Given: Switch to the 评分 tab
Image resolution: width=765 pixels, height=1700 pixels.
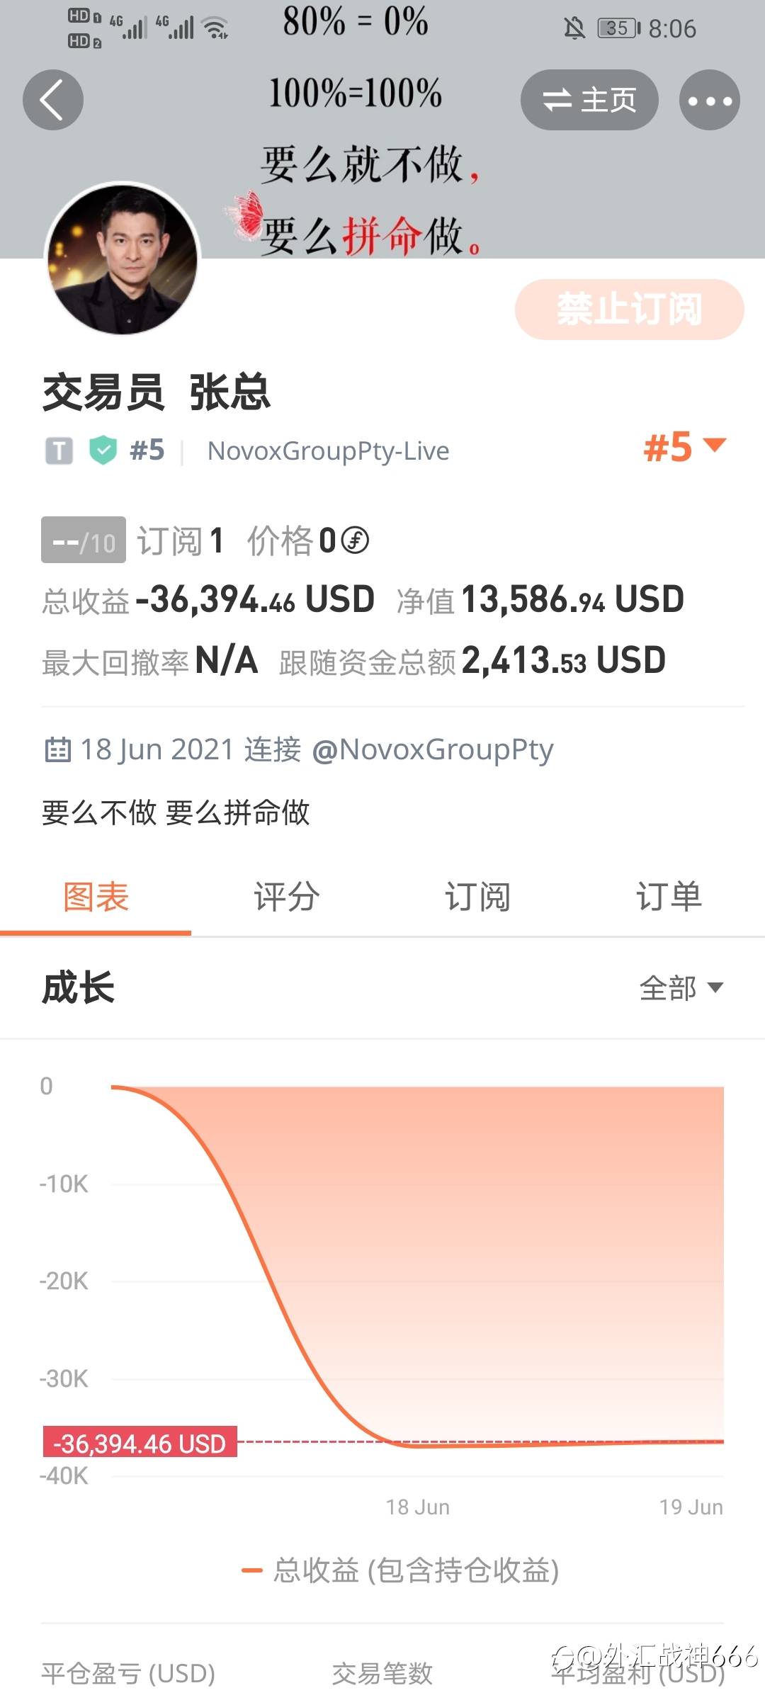Looking at the screenshot, I should (287, 897).
